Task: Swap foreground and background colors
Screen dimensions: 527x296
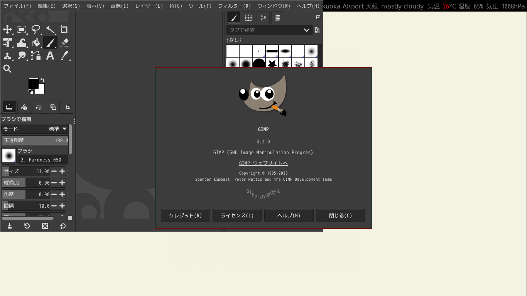Action: 42,80
